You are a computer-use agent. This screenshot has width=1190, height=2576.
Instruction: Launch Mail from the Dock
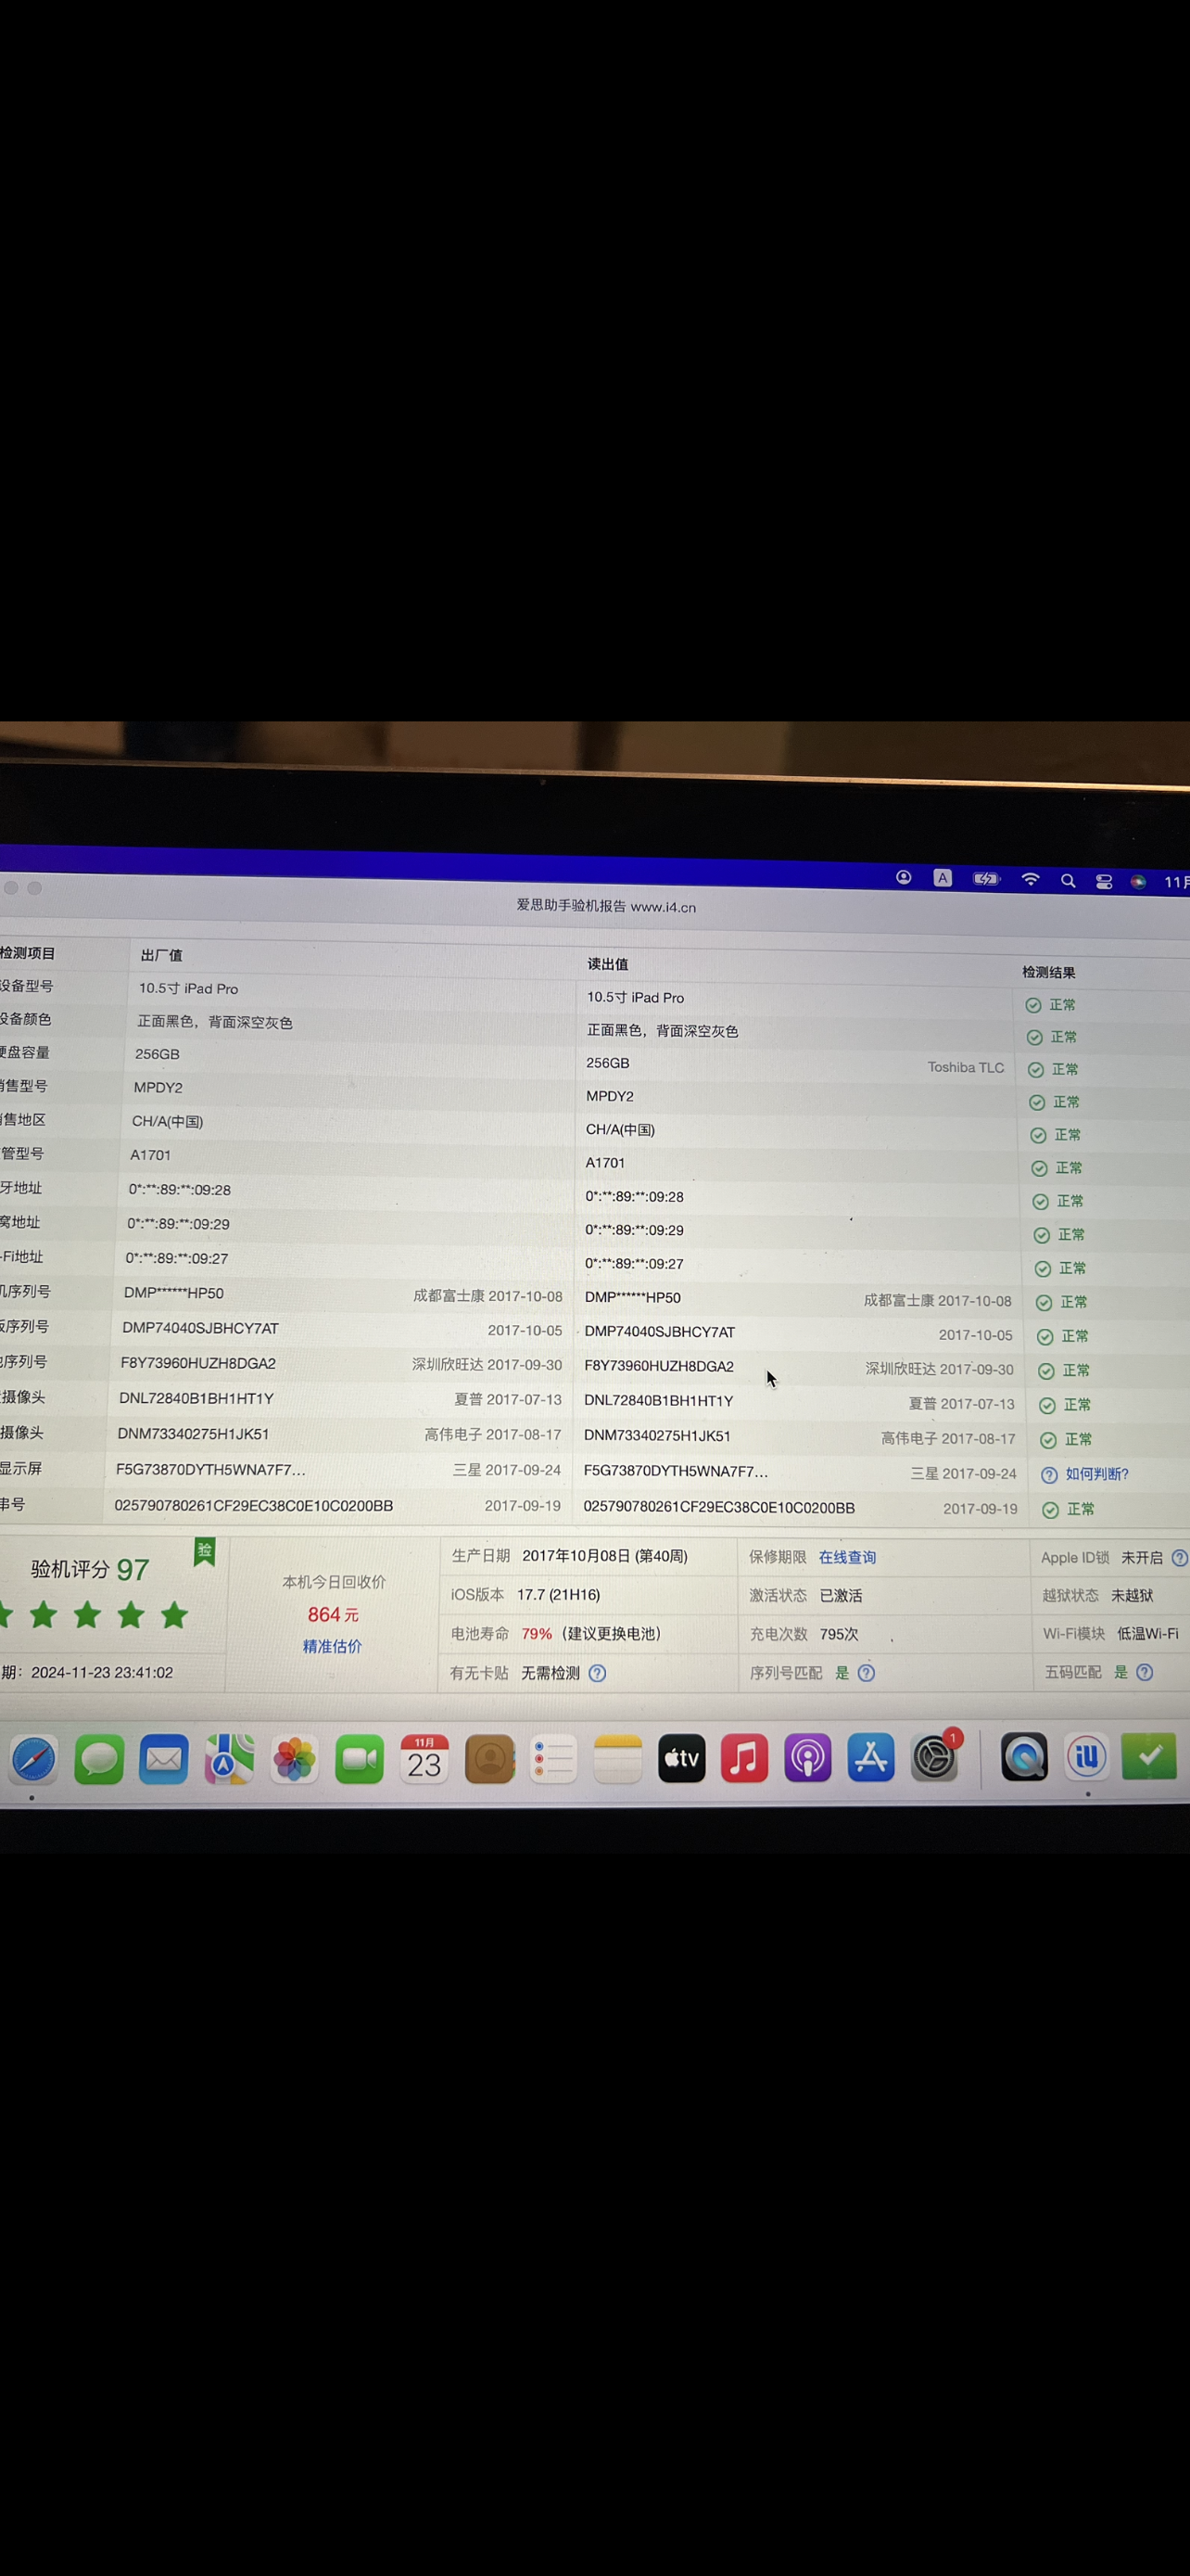click(x=164, y=1759)
